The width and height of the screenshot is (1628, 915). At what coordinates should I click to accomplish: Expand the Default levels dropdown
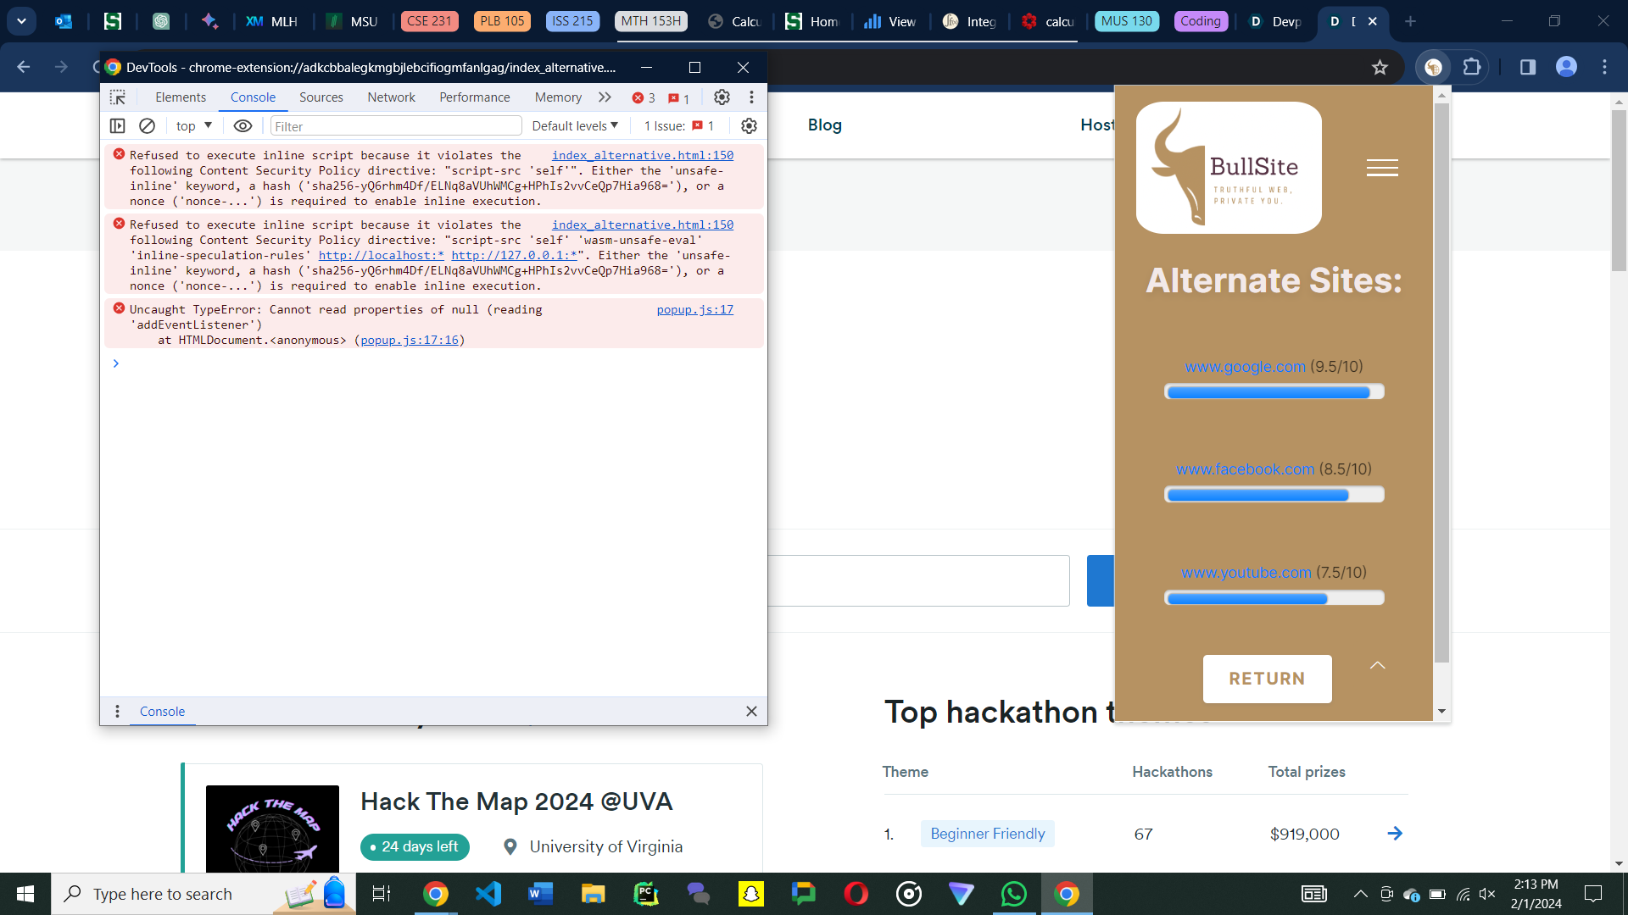(575, 125)
